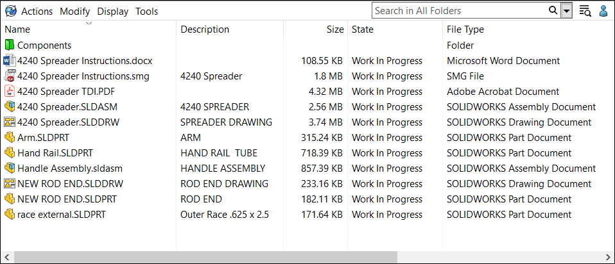Screen dimensions: 615x264
Task: Open the Modify menu
Action: point(76,12)
